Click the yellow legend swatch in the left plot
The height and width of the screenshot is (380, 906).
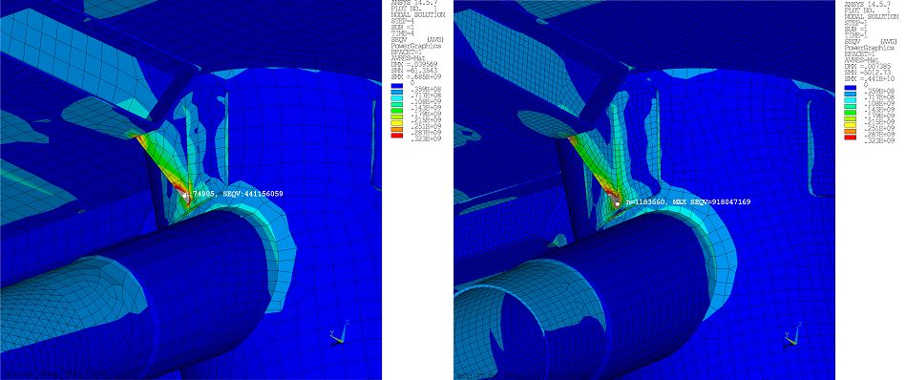[x=397, y=123]
